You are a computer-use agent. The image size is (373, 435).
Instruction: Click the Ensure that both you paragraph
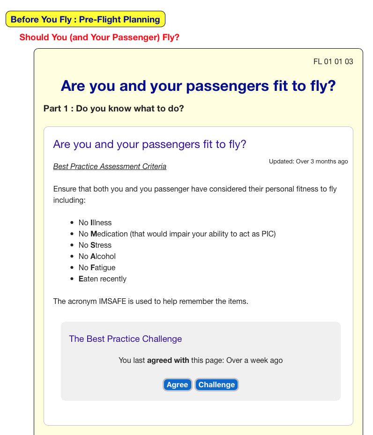click(x=195, y=195)
